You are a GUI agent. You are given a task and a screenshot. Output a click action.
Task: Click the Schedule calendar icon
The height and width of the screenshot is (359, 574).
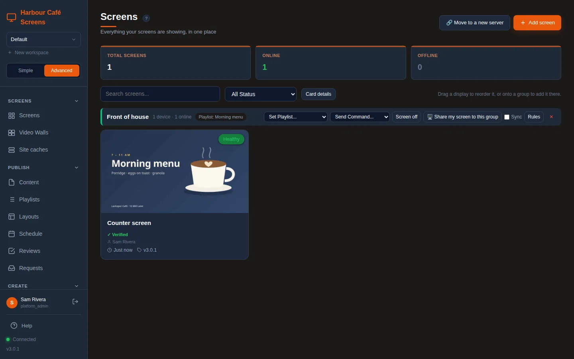12,234
